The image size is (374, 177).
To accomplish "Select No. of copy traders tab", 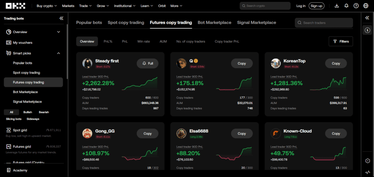I will [x=191, y=42].
